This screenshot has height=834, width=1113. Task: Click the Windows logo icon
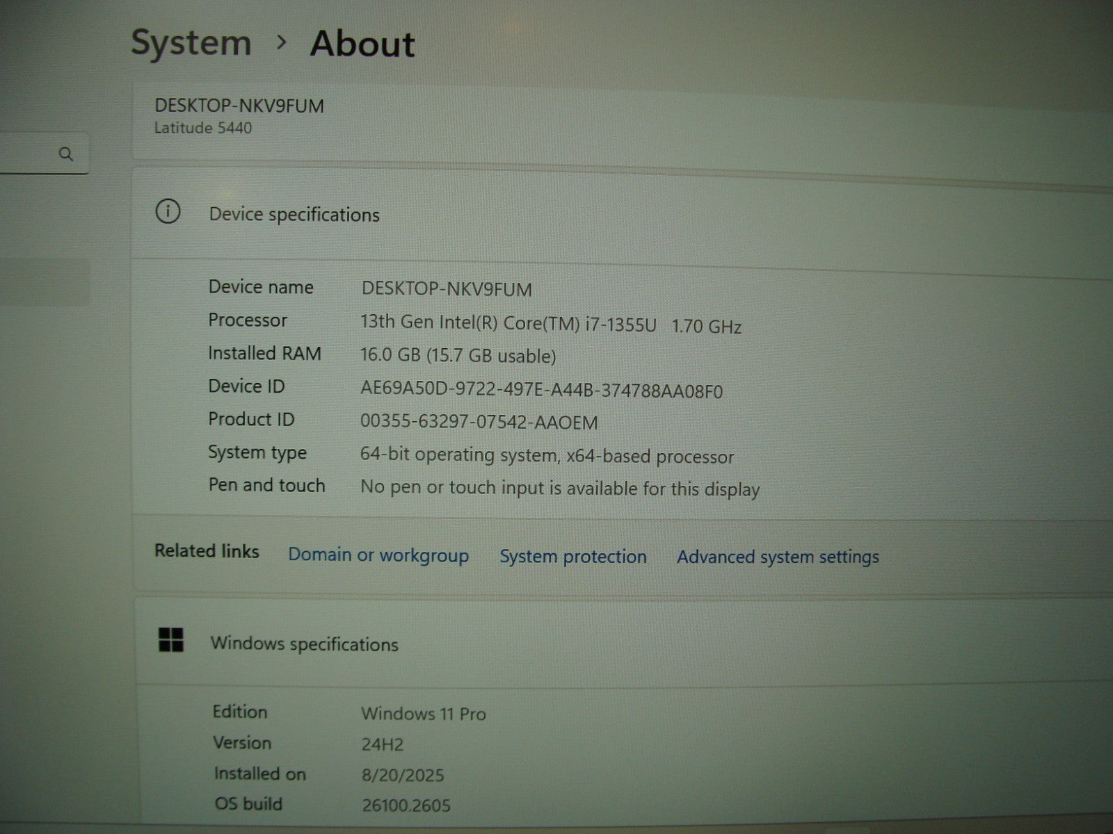[x=171, y=640]
